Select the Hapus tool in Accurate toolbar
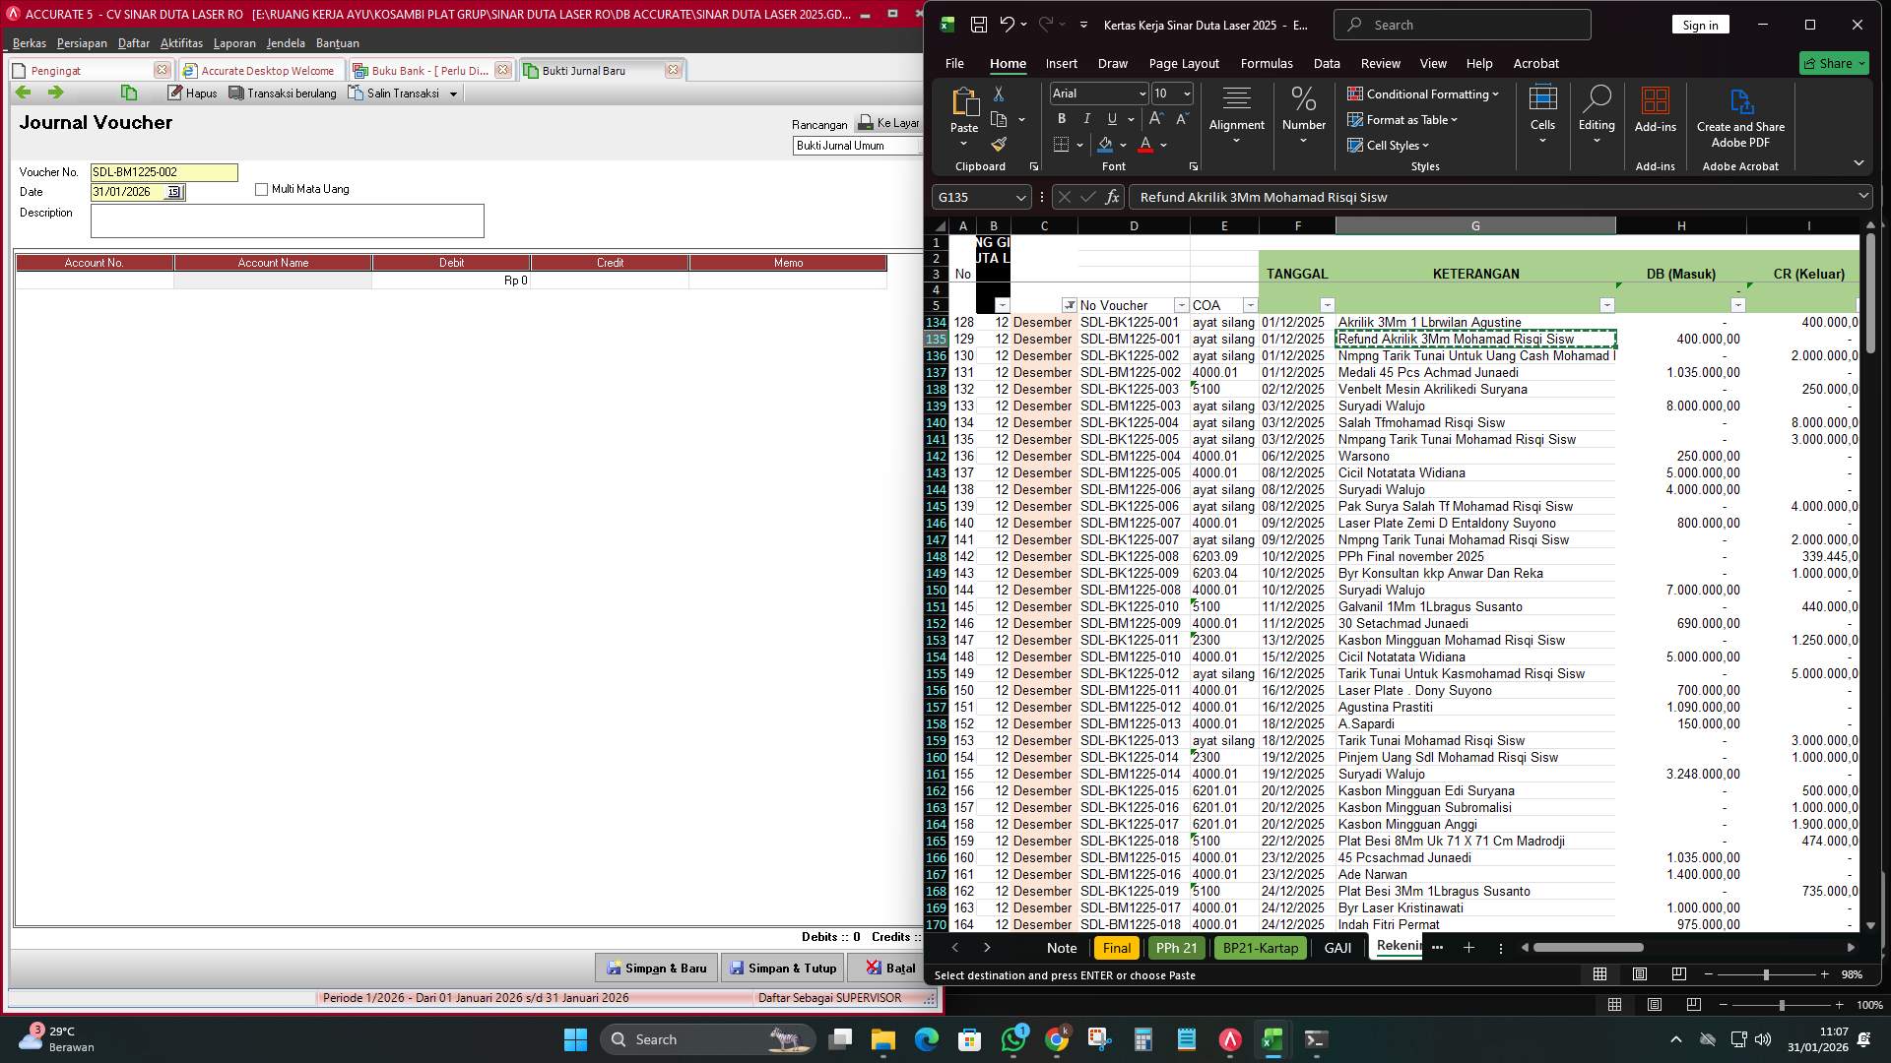 [x=192, y=93]
